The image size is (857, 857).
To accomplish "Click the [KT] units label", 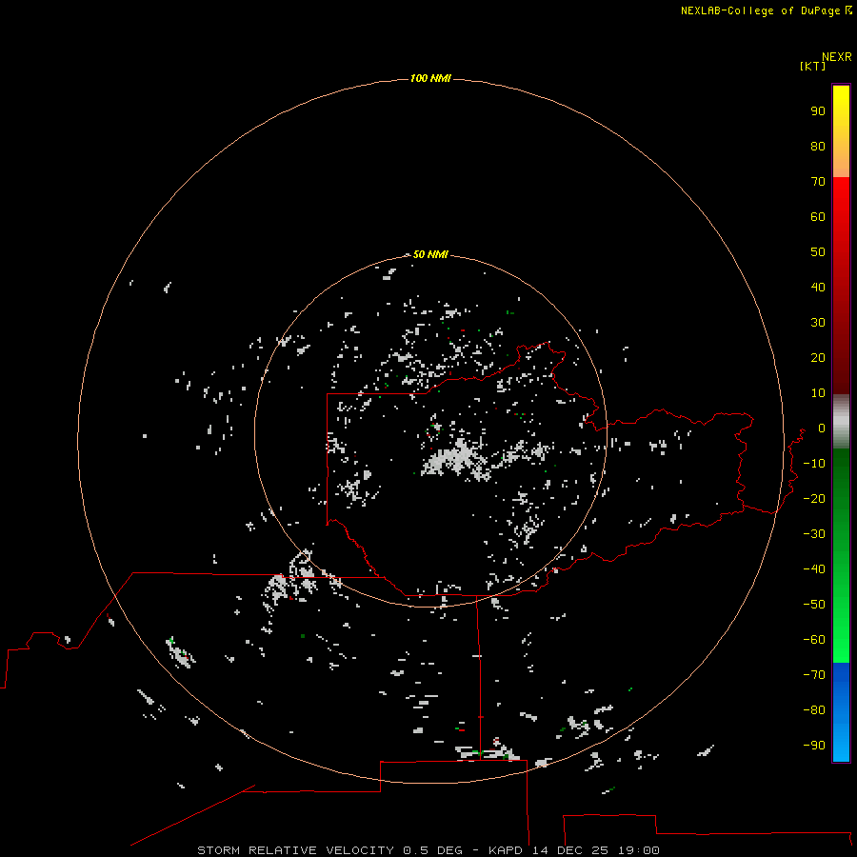I will pyautogui.click(x=812, y=66).
